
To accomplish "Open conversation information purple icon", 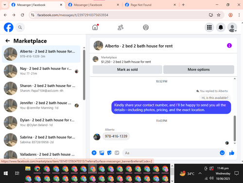I will tap(229, 46).
